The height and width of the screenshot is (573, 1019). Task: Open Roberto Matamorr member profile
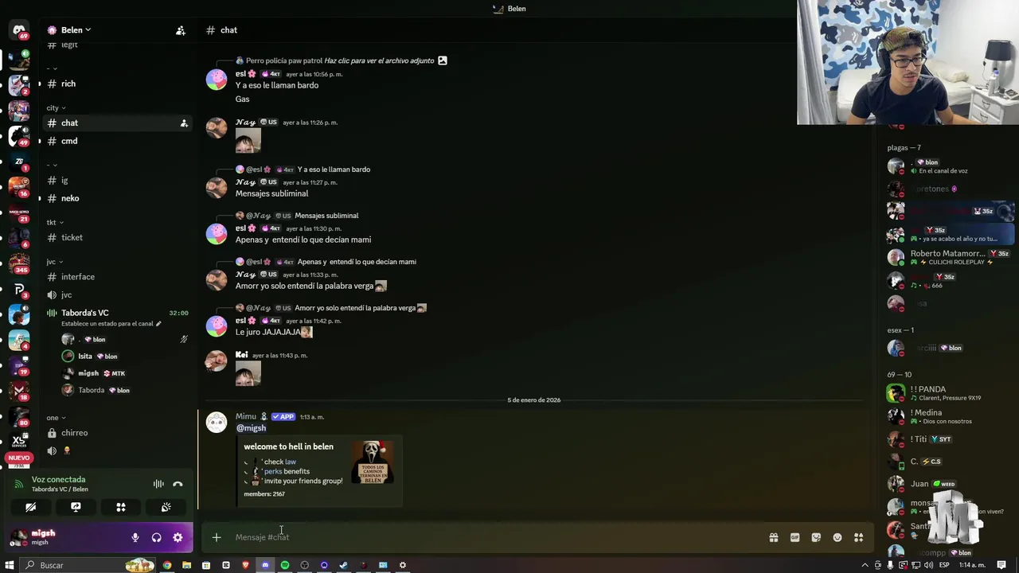coord(947,257)
